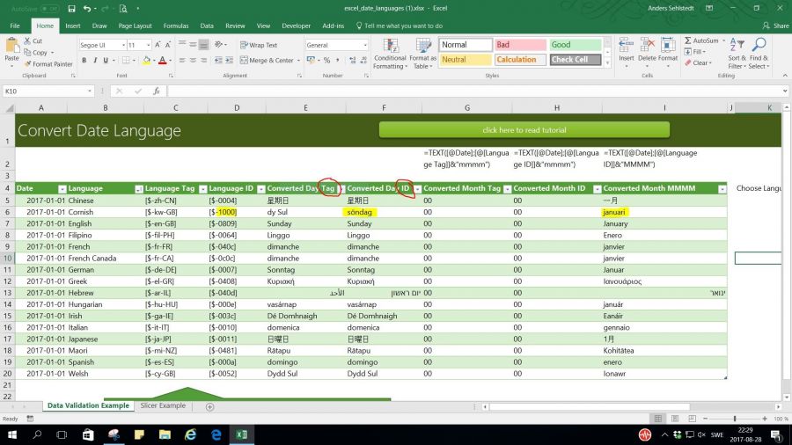Click the zoom level slider

735,419
